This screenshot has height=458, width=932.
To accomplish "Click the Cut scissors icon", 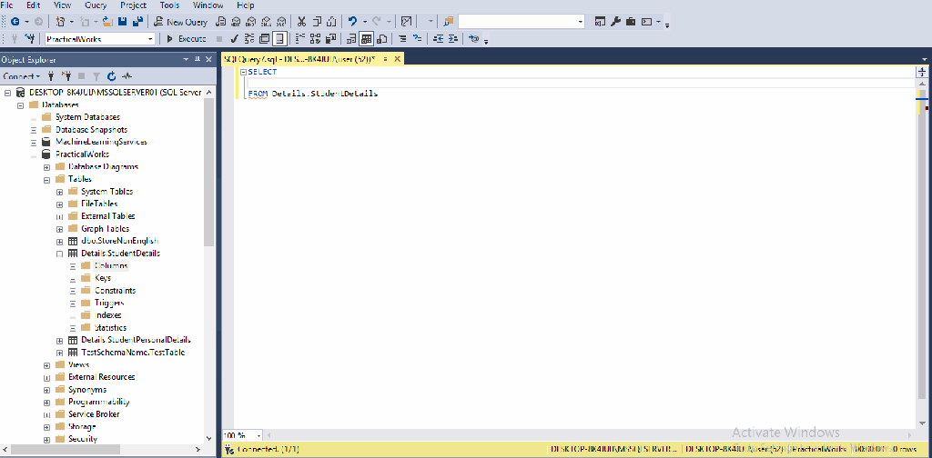I will tap(301, 21).
